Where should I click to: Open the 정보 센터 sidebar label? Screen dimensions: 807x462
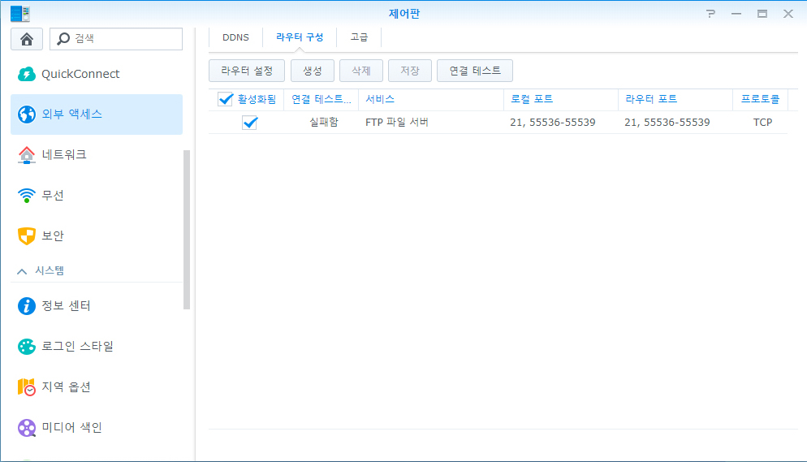66,305
